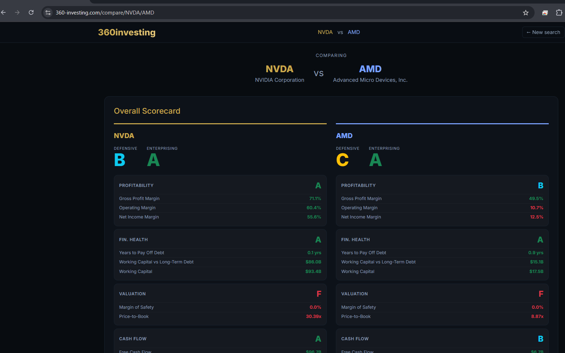Click NVDA's Gross Profit Margin value 71.1%
565x353 pixels.
pos(315,199)
